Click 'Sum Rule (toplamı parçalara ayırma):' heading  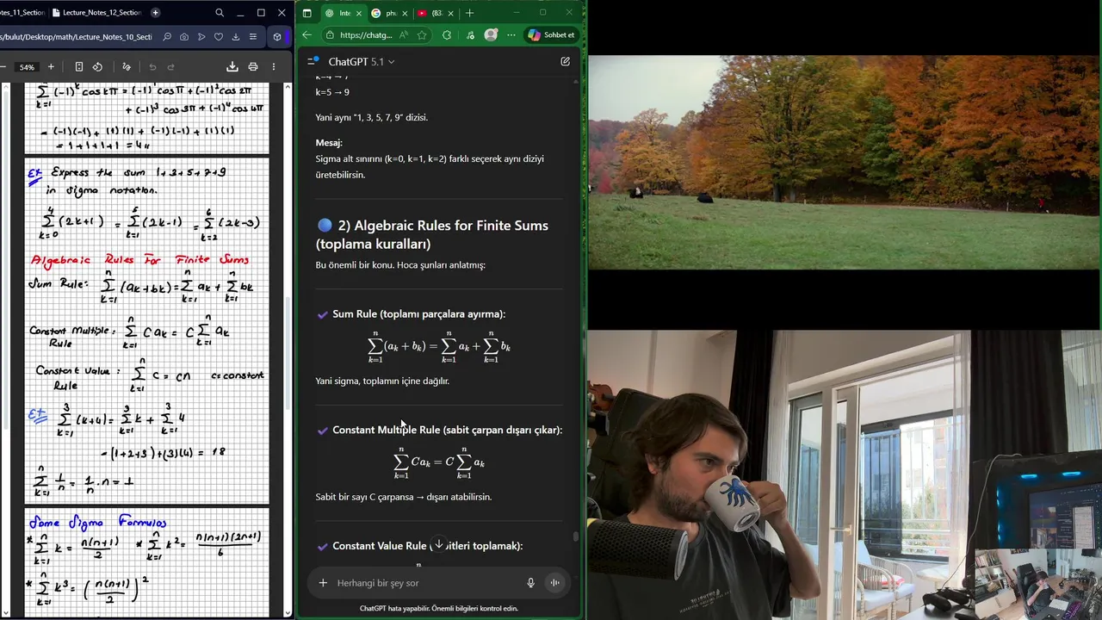tap(419, 314)
